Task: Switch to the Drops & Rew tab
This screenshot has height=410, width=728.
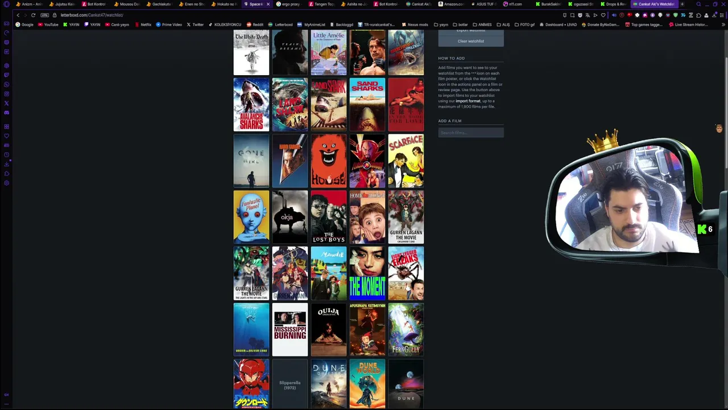Action: tap(614, 4)
